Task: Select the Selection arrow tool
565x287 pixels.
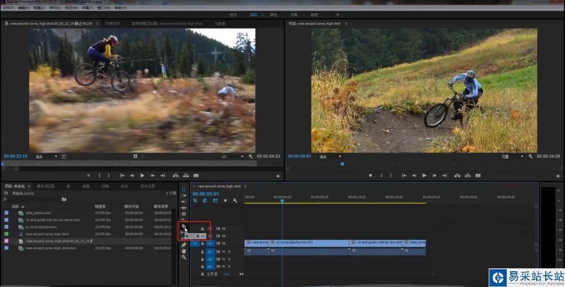Action: tap(184, 189)
